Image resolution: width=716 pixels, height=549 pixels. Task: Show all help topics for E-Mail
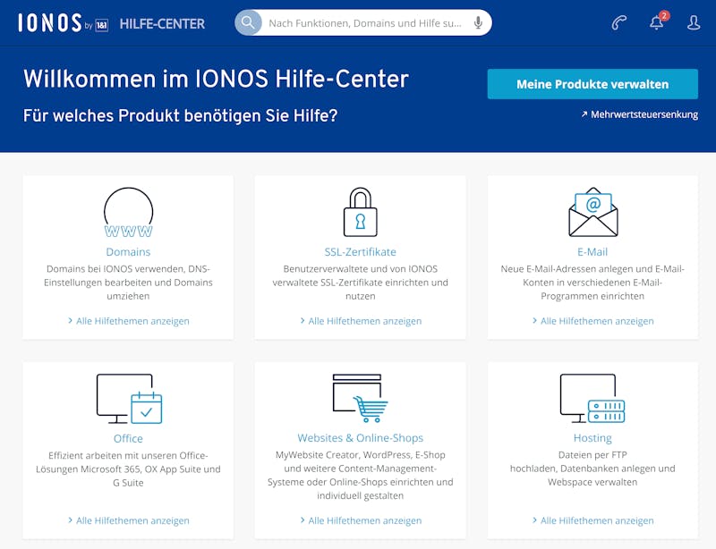coord(592,321)
